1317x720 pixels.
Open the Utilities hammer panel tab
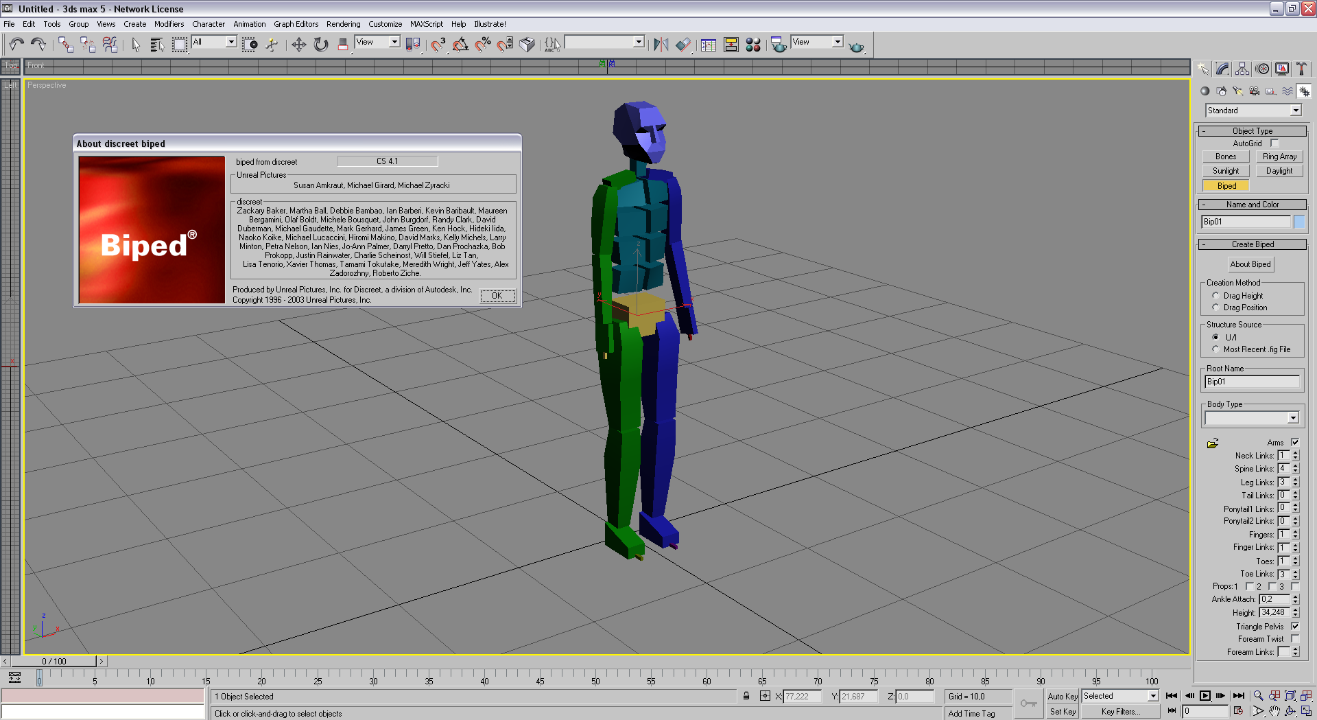tap(1301, 69)
